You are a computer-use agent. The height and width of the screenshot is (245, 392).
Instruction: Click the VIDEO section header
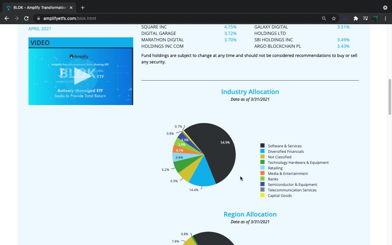click(81, 43)
